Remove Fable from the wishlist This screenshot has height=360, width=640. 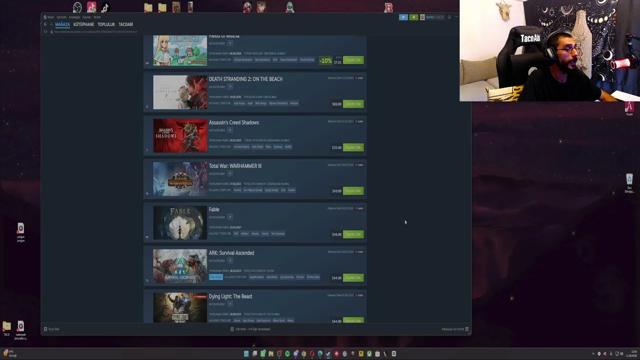click(359, 208)
